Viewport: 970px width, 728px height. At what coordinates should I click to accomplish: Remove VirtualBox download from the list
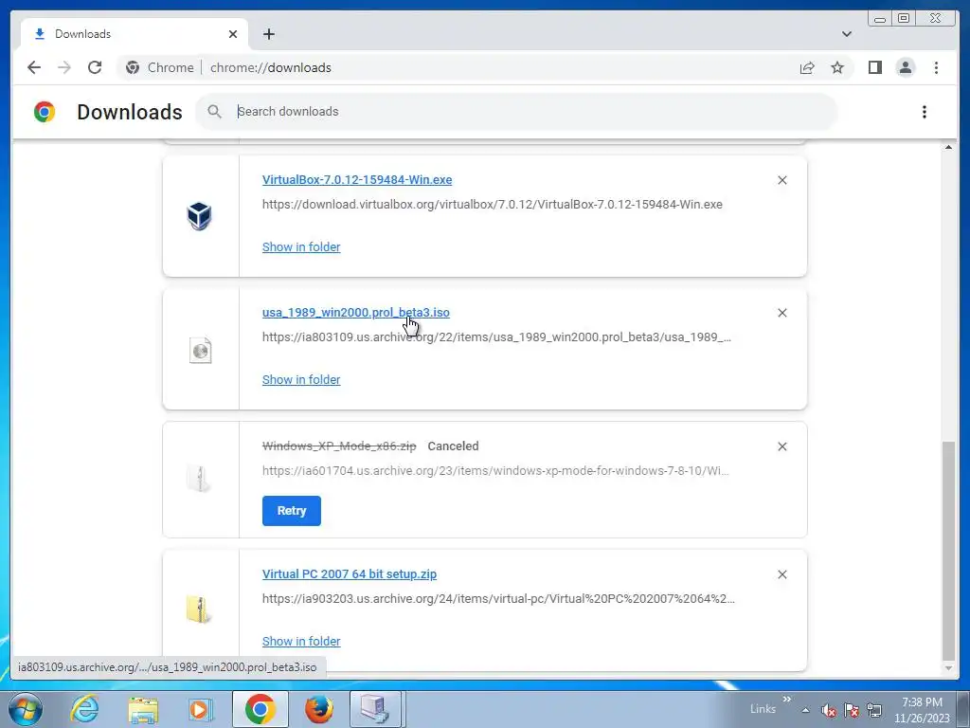(781, 180)
